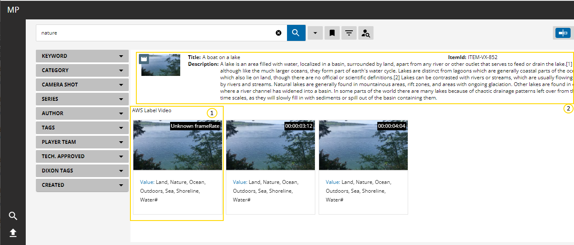Clear the search text with X icon
Image resolution: width=574 pixels, height=245 pixels.
(x=279, y=33)
